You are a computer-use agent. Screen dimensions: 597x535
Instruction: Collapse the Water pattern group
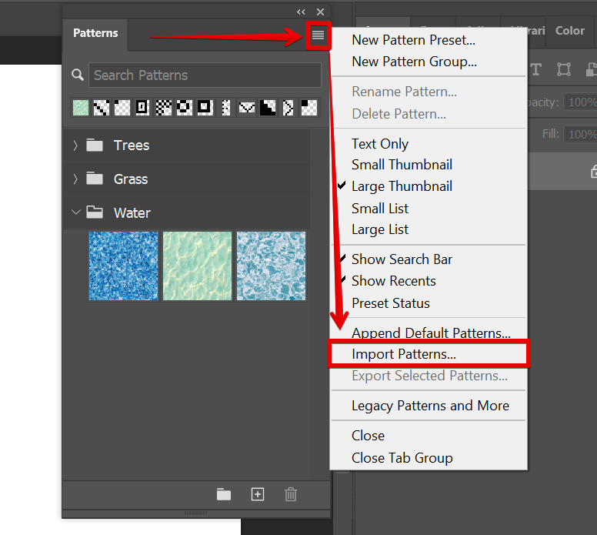coord(75,213)
